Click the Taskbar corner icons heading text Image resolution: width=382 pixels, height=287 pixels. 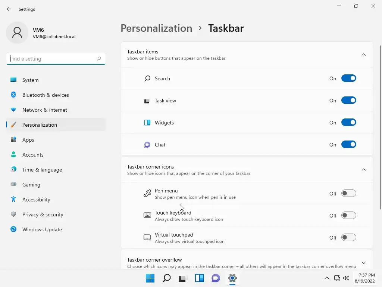point(150,167)
